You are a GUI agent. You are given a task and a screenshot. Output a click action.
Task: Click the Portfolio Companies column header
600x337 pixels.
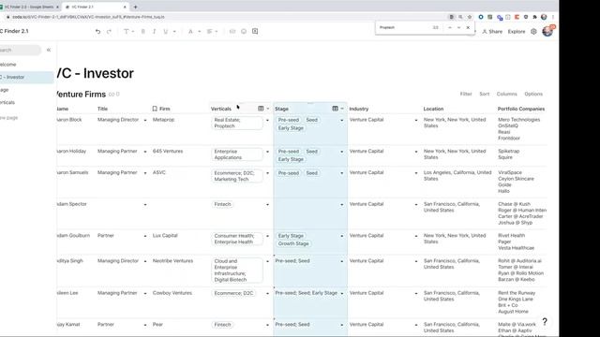tap(521, 109)
